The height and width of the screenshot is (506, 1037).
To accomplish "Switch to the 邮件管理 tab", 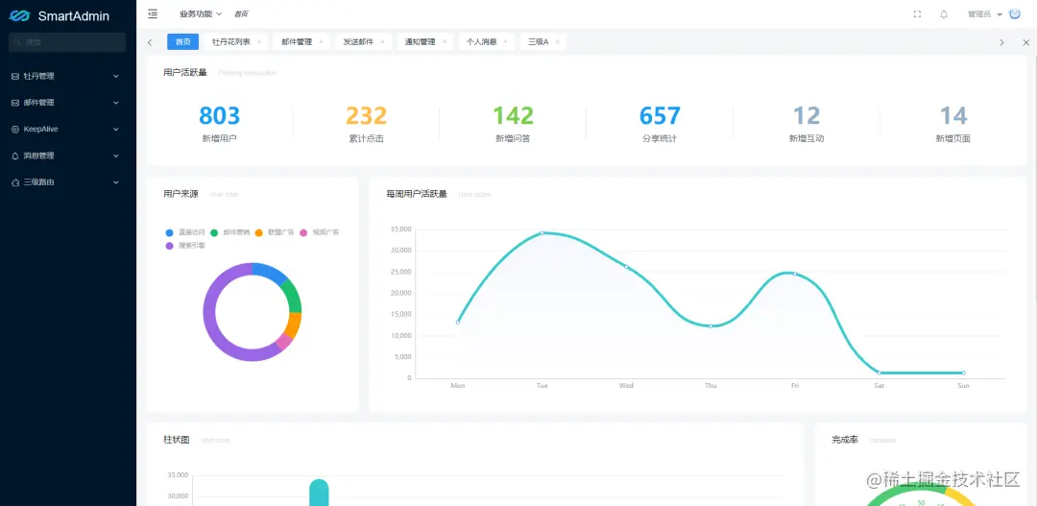I will coord(297,41).
